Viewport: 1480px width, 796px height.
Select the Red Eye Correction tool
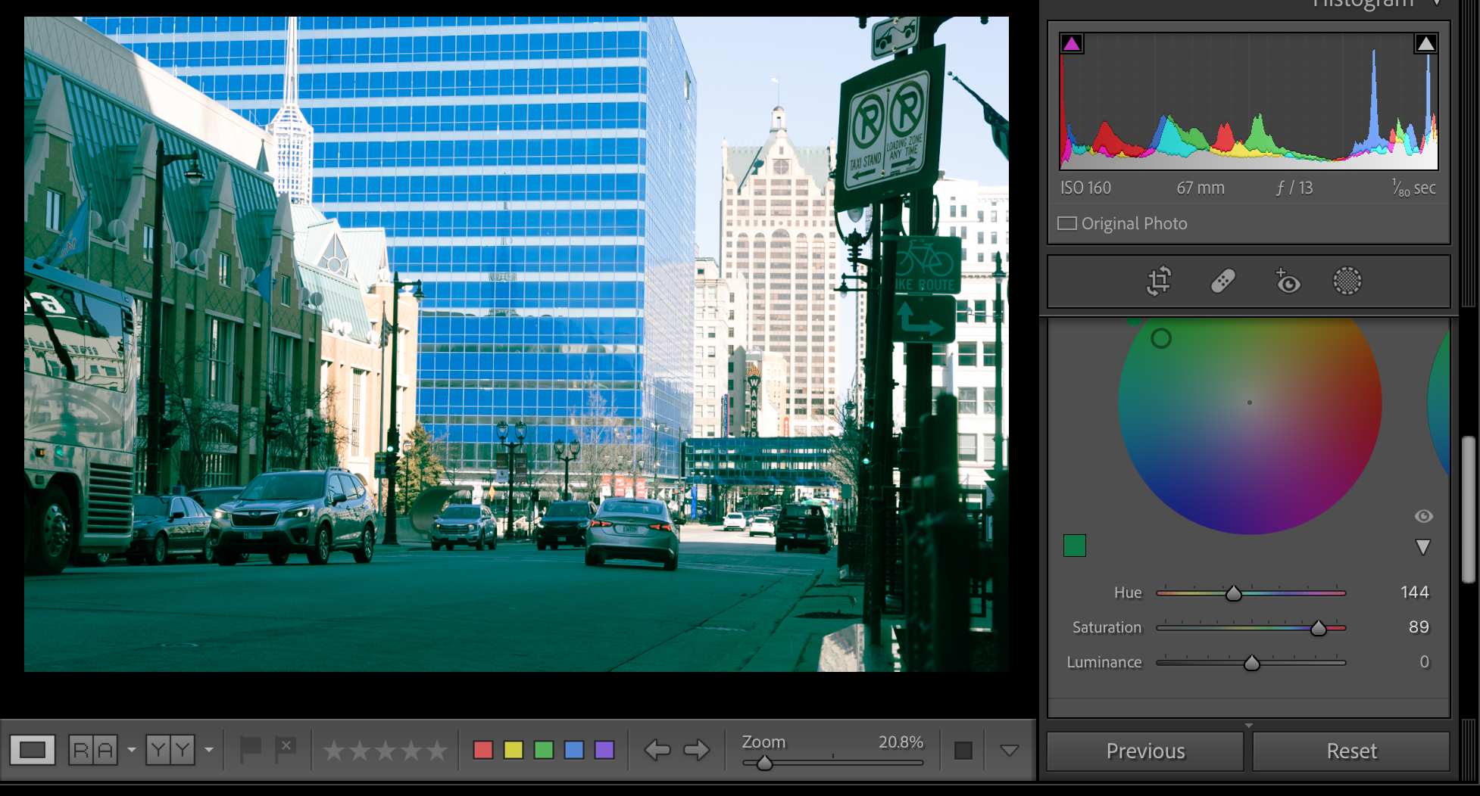(x=1288, y=281)
